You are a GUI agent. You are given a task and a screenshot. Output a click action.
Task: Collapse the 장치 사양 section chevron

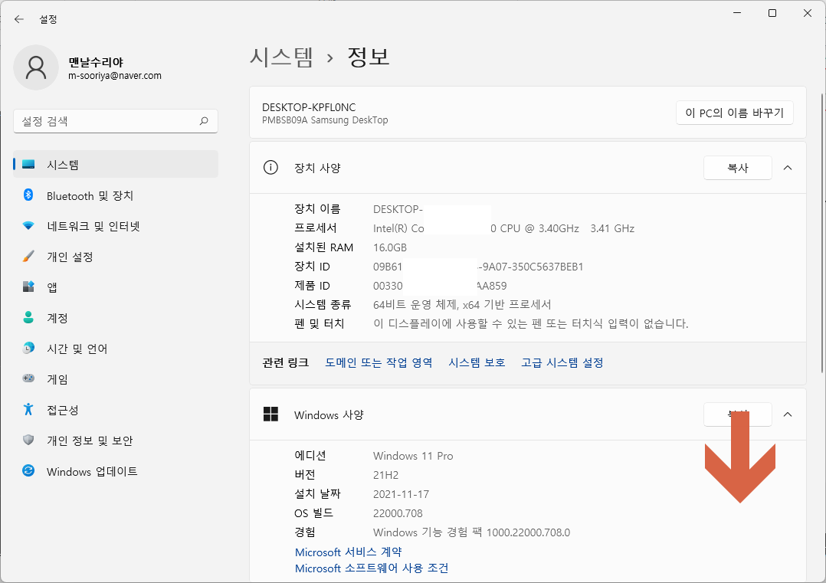(x=788, y=168)
